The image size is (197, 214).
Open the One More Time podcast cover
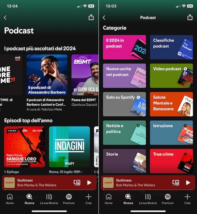point(11,75)
